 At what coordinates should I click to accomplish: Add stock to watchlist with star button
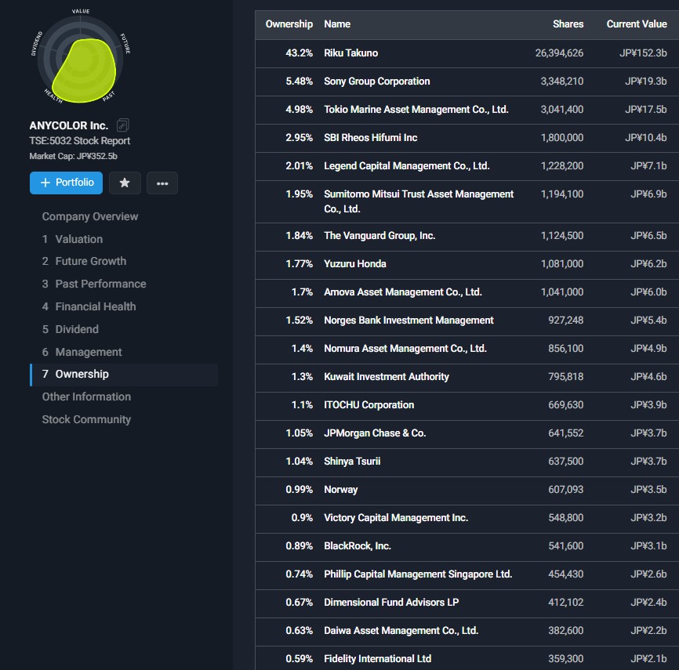tap(125, 183)
